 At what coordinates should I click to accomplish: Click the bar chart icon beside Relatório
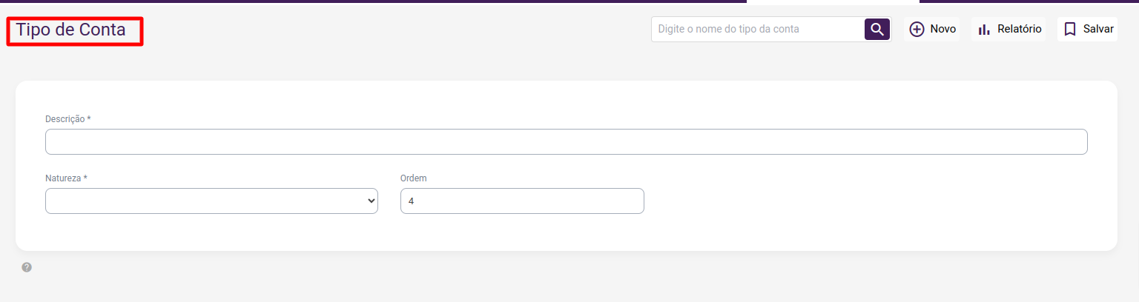(984, 30)
